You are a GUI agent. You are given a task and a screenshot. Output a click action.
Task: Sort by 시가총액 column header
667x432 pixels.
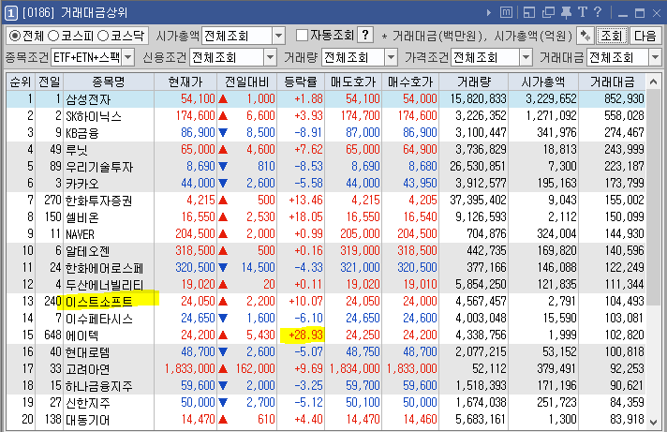(x=543, y=82)
